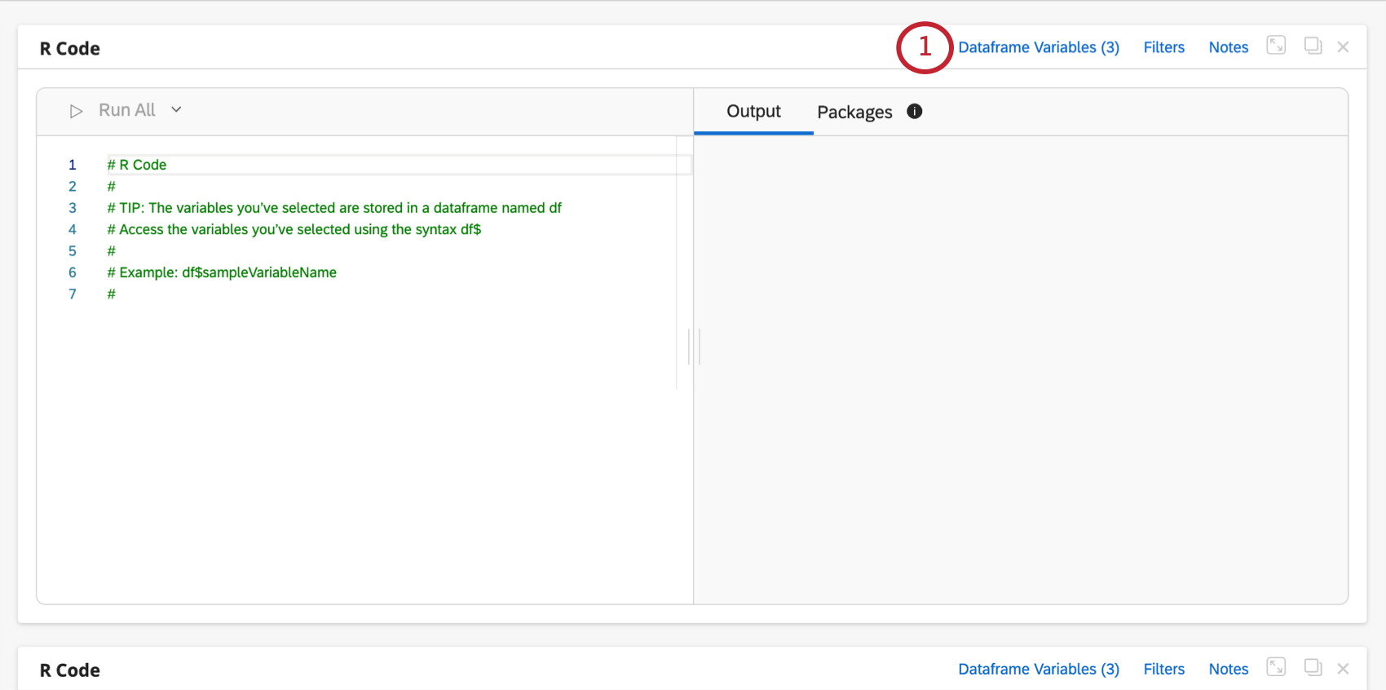This screenshot has width=1386, height=690.
Task: Expand the top R Code card to fullscreen
Action: coord(1276,46)
